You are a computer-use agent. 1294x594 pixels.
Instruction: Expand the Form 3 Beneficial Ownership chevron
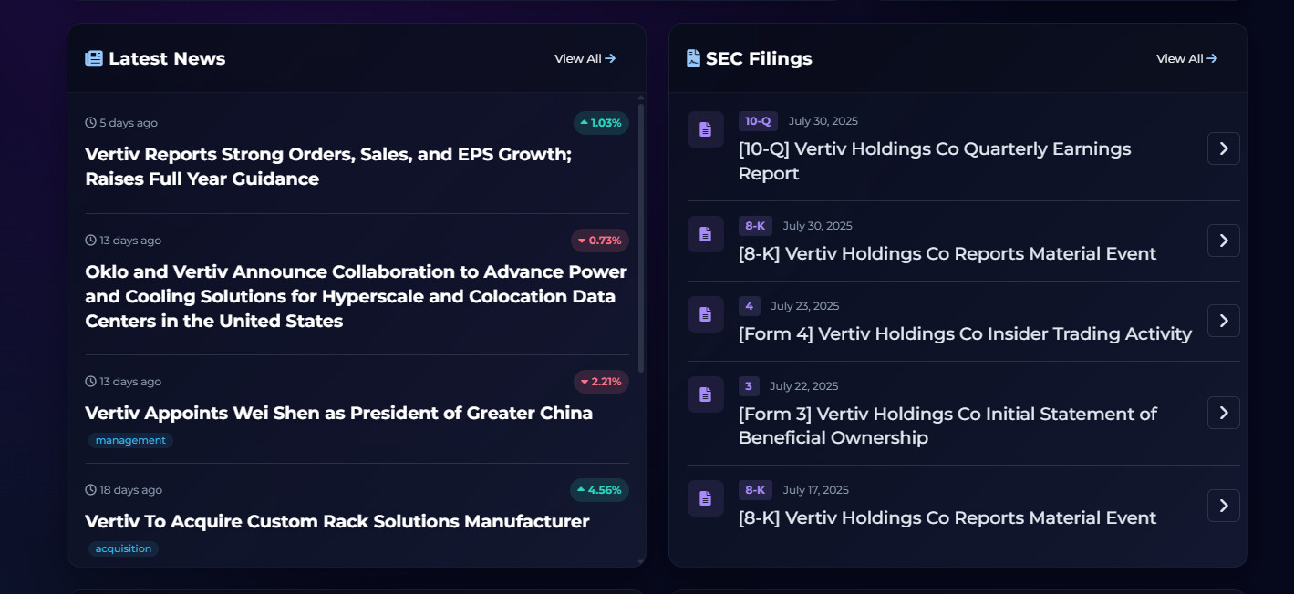(1223, 413)
